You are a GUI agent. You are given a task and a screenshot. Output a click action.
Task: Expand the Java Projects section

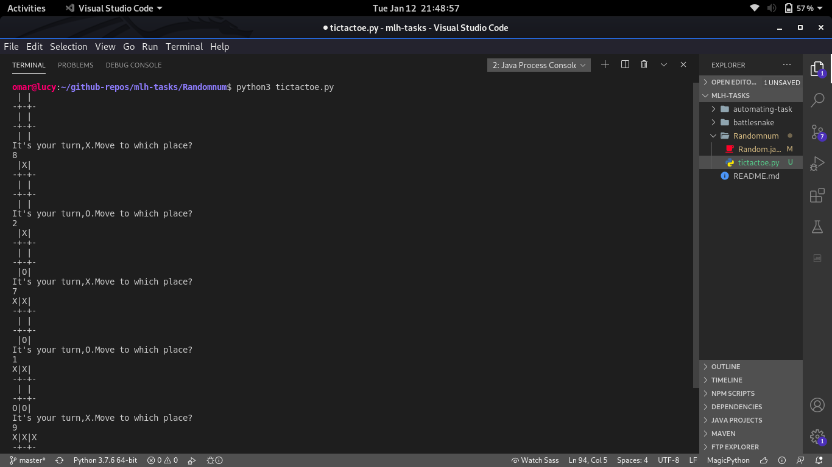click(751, 420)
